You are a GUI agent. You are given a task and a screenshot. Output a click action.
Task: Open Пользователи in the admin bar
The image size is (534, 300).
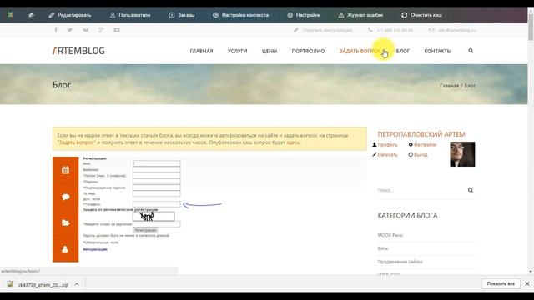point(130,15)
